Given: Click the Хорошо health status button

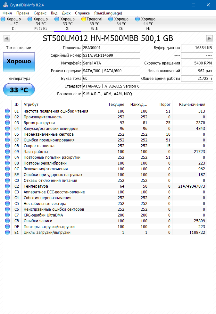Looking at the screenshot, I should coord(19,62).
